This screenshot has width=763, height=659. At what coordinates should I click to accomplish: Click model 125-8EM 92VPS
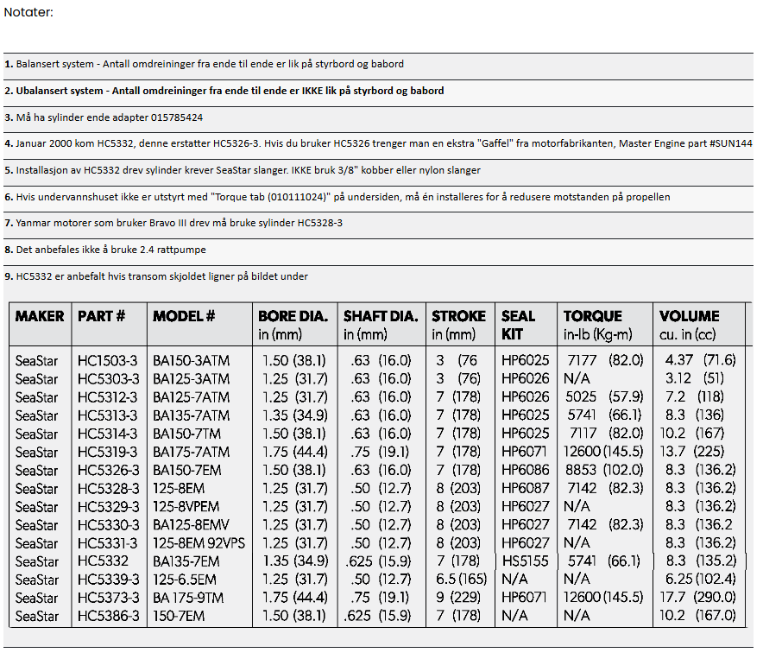pos(199,543)
